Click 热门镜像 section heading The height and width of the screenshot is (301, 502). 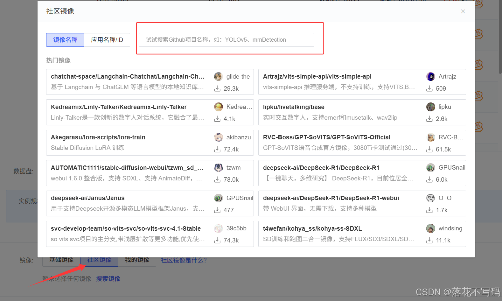[58, 60]
